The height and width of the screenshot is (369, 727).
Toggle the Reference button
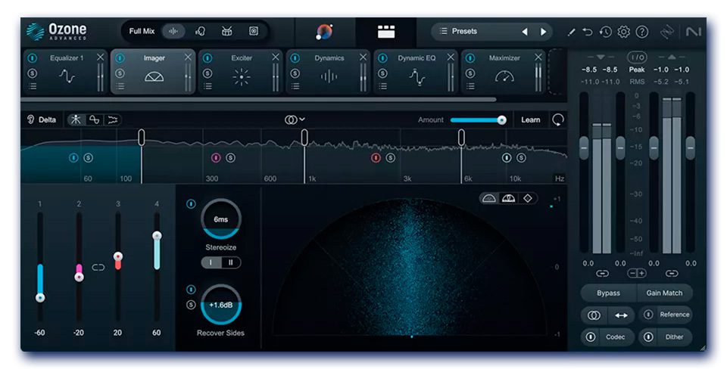pos(666,315)
